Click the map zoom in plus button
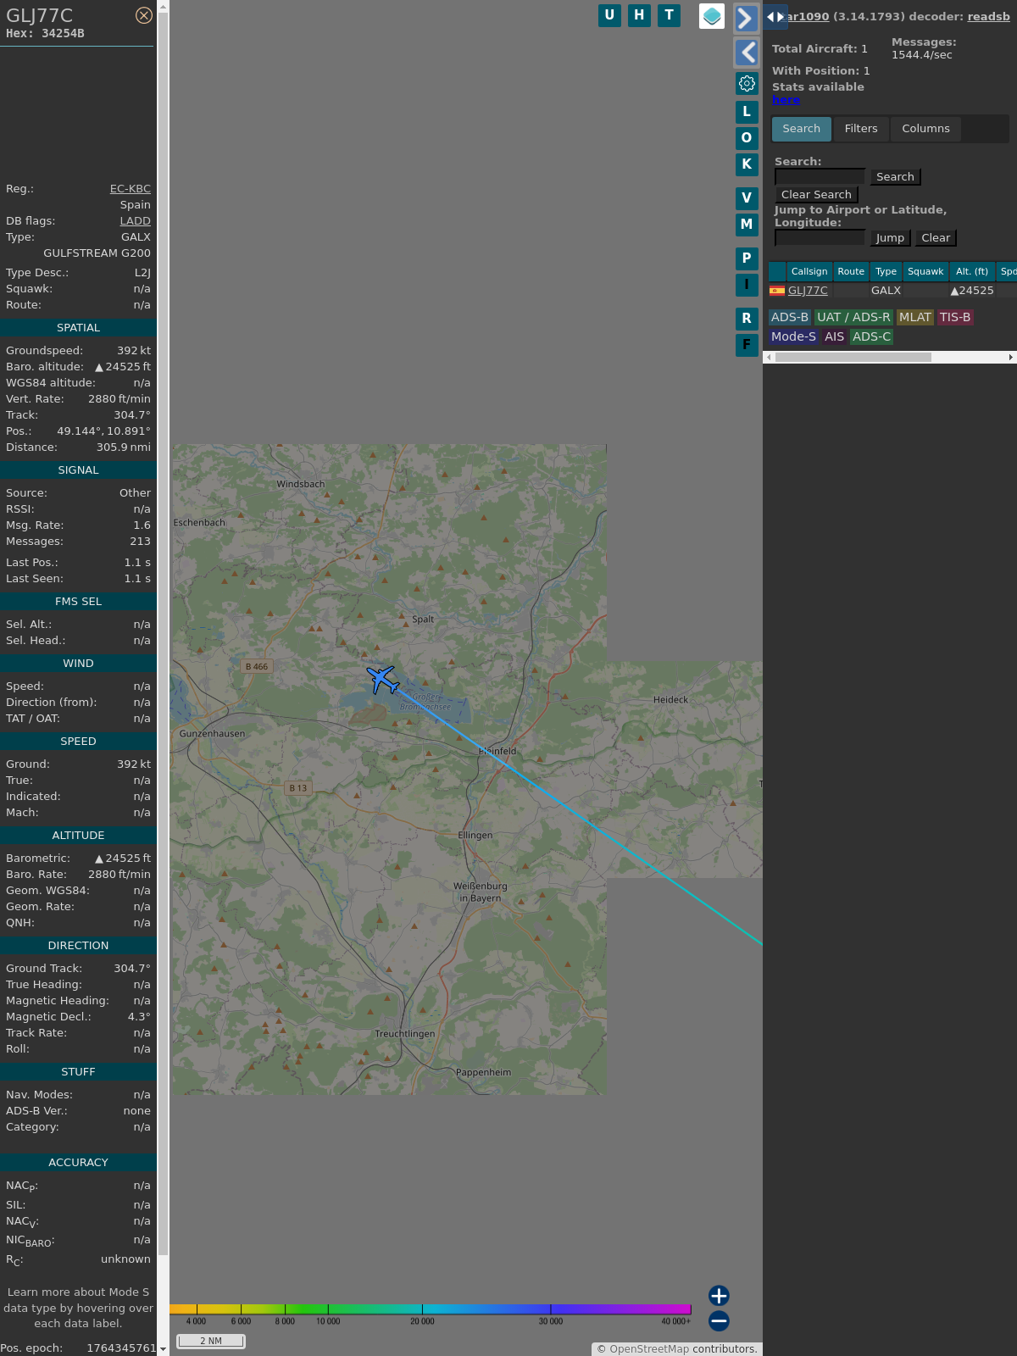The height and width of the screenshot is (1356, 1017). click(x=719, y=1295)
